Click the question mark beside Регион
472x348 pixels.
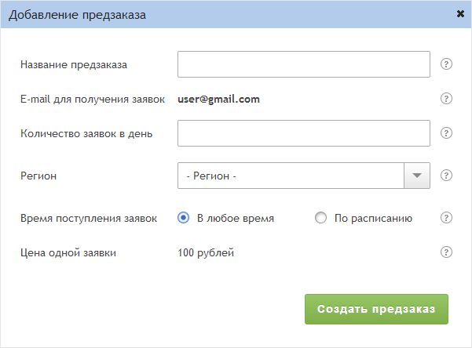pyautogui.click(x=446, y=176)
